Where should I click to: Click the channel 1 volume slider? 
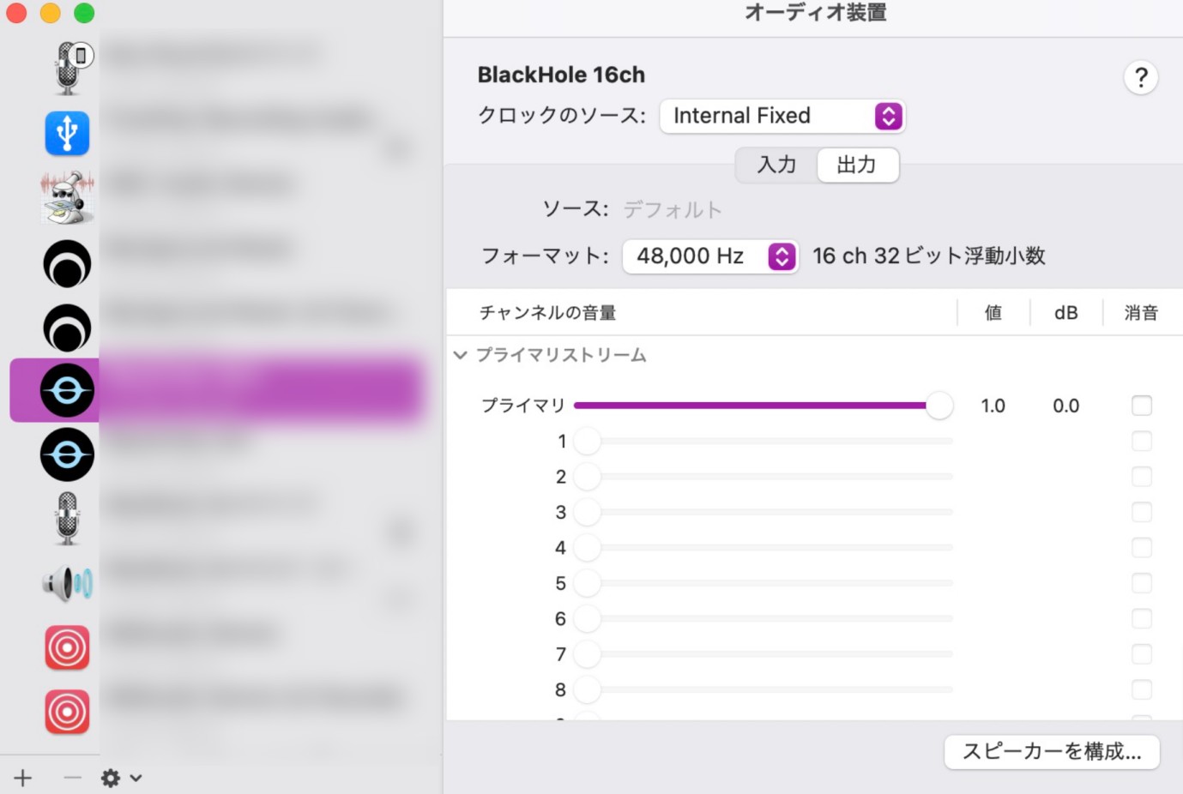coord(764,441)
